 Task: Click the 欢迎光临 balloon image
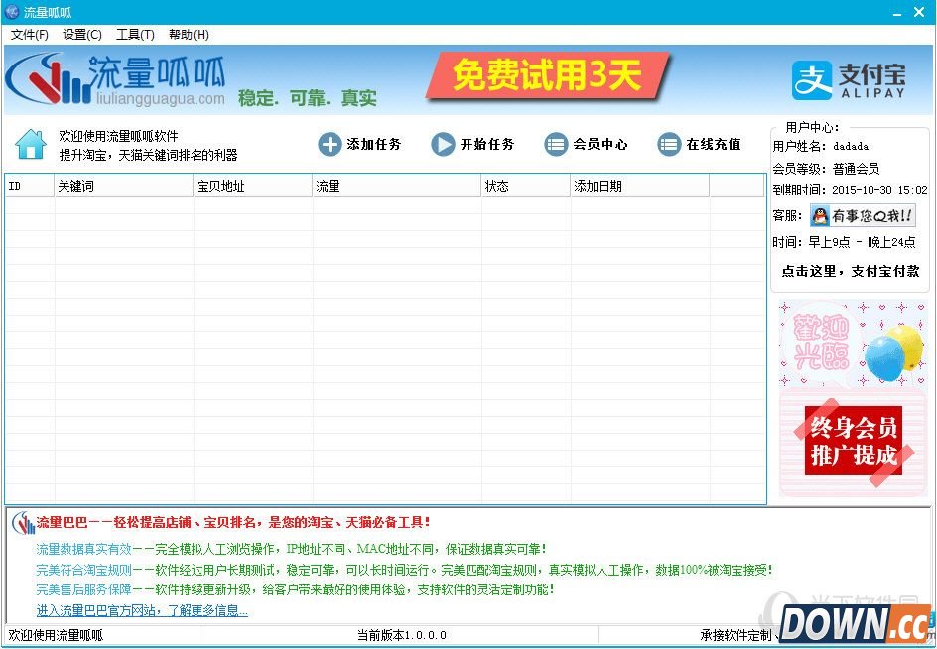pyautogui.click(x=854, y=345)
